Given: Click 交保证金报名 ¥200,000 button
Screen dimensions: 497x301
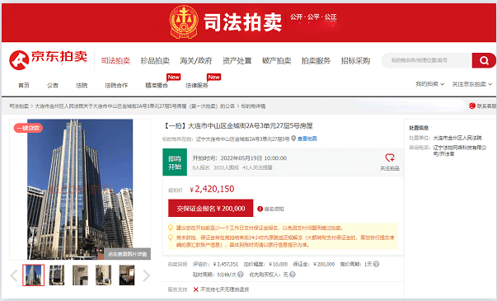Looking at the screenshot, I should (211, 208).
